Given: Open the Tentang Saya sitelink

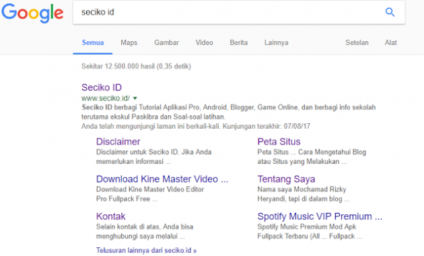Looking at the screenshot, I should click(x=286, y=179).
